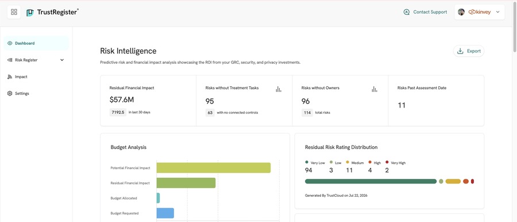Go to Dashboard in sidebar
Screen dimensions: 517x222
coord(36,43)
